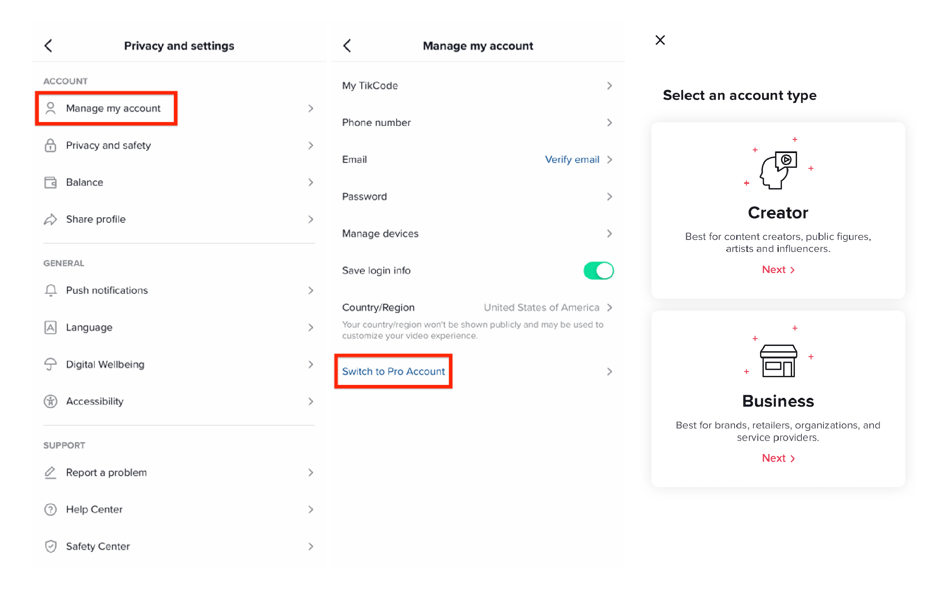Screen dimensions: 946x591
Task: Enable the Save login info toggle
Action: pyautogui.click(x=598, y=270)
